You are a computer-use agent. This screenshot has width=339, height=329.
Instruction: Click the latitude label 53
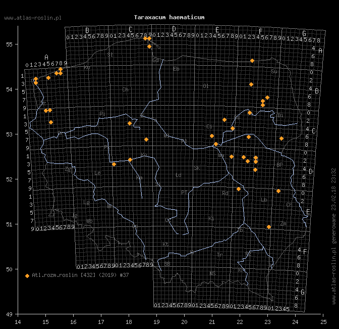click(9, 134)
